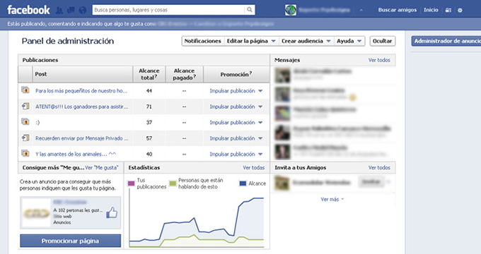This screenshot has height=254, width=481.
Task: Open the friend requests icon
Action: (59, 11)
